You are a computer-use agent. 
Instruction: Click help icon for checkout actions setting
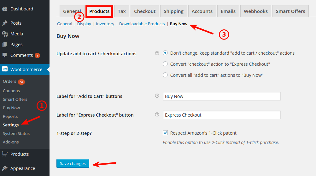[x=157, y=53]
